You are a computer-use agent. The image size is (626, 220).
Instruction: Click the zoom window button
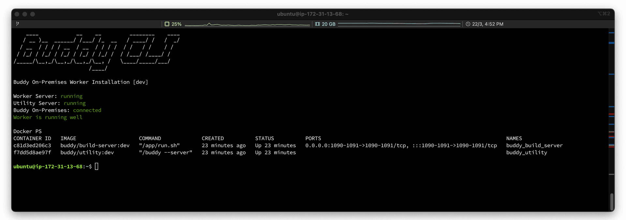(33, 14)
